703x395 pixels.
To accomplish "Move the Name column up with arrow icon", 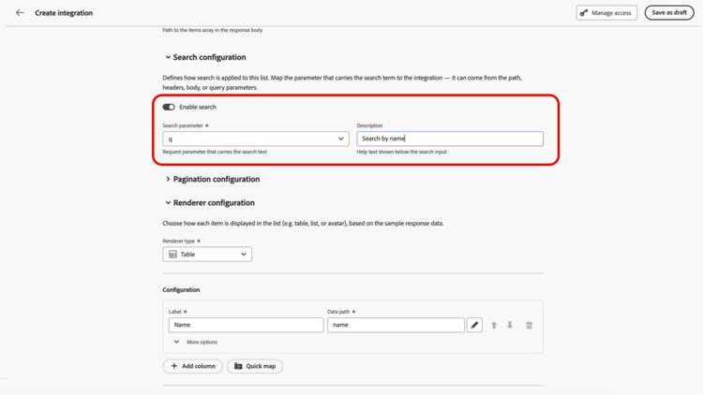I will click(x=494, y=325).
